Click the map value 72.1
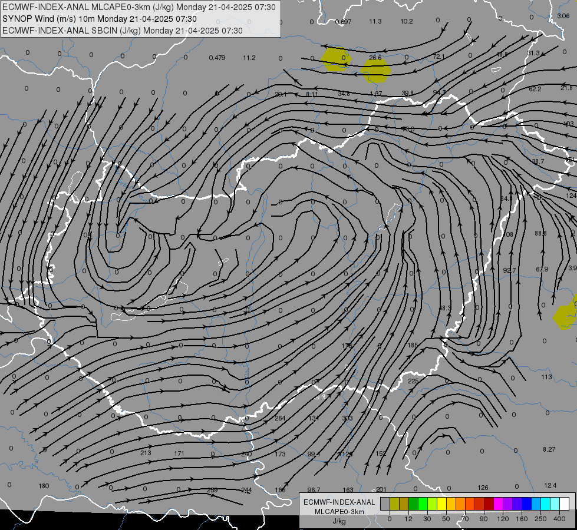 tap(438, 57)
